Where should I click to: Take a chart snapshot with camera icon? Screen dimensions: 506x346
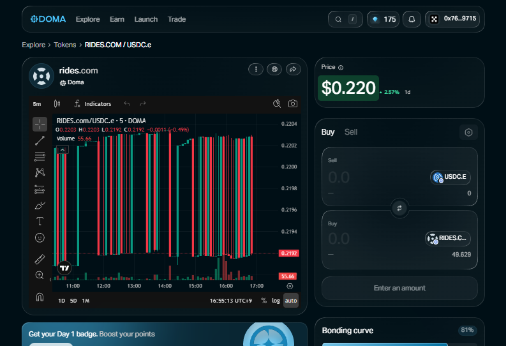[x=293, y=103]
